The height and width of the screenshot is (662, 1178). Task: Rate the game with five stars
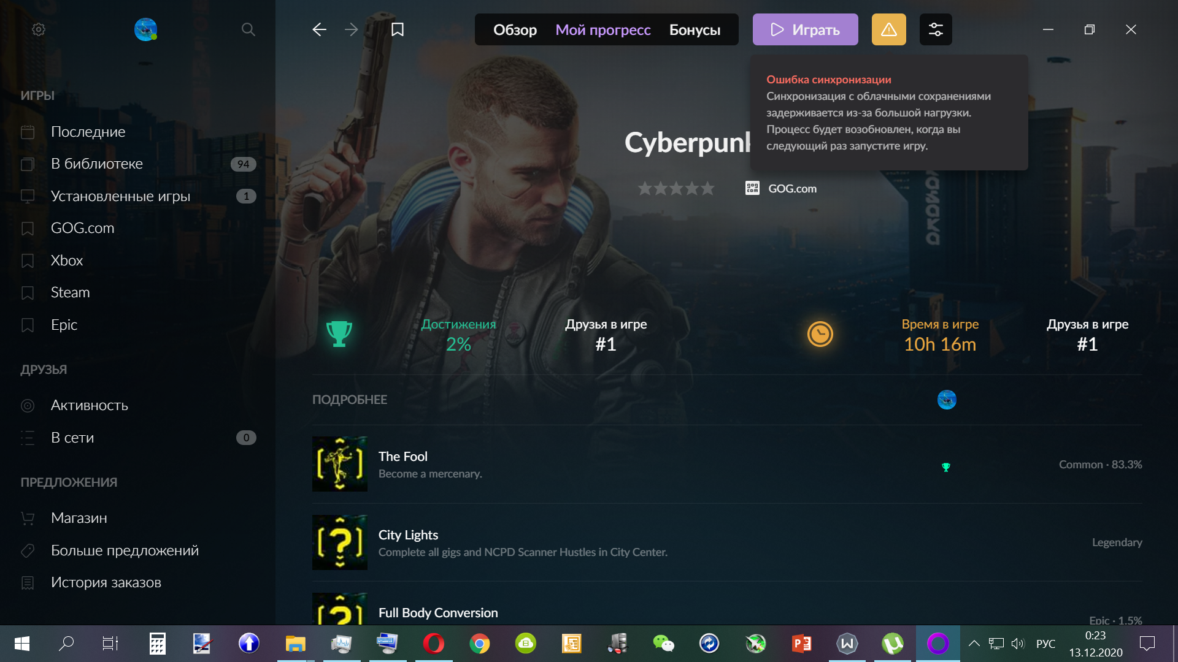pos(708,188)
